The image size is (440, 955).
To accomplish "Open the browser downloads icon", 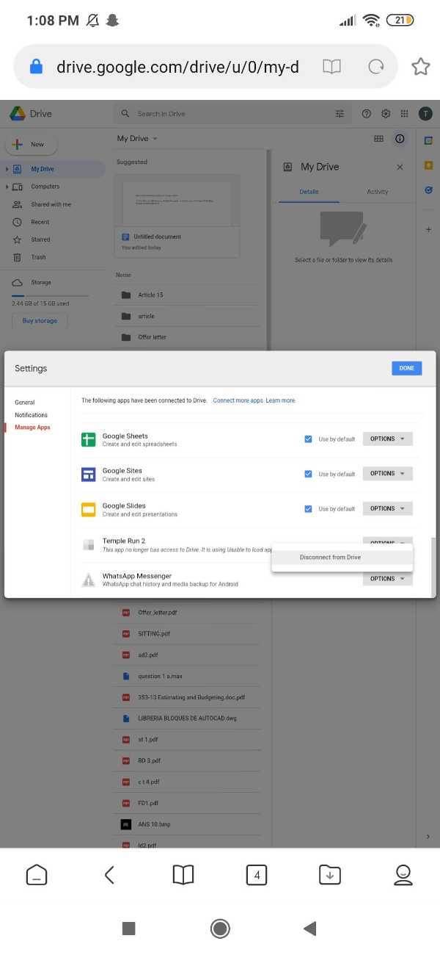I will pyautogui.click(x=330, y=874).
